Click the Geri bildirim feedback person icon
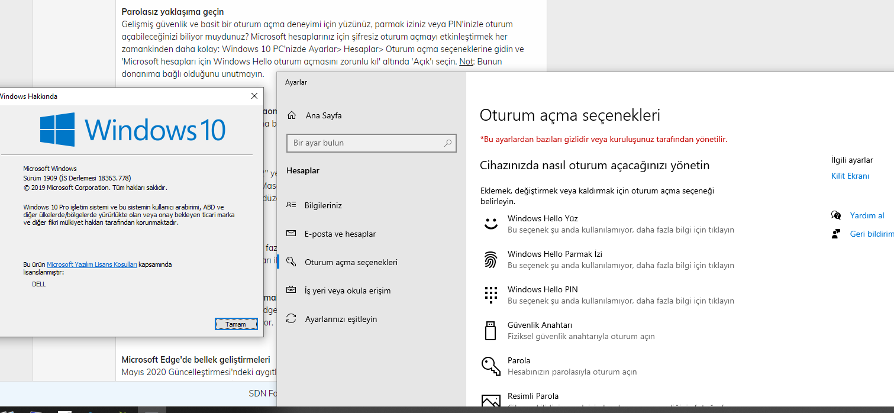 tap(836, 234)
